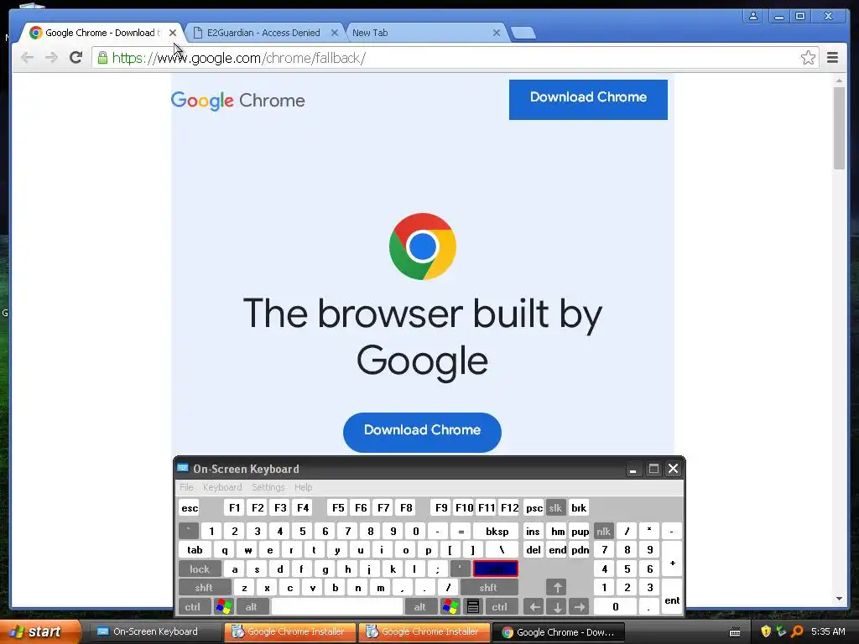The height and width of the screenshot is (644, 859).
Task: Select the Google Chrome taskbar button
Action: point(558,632)
